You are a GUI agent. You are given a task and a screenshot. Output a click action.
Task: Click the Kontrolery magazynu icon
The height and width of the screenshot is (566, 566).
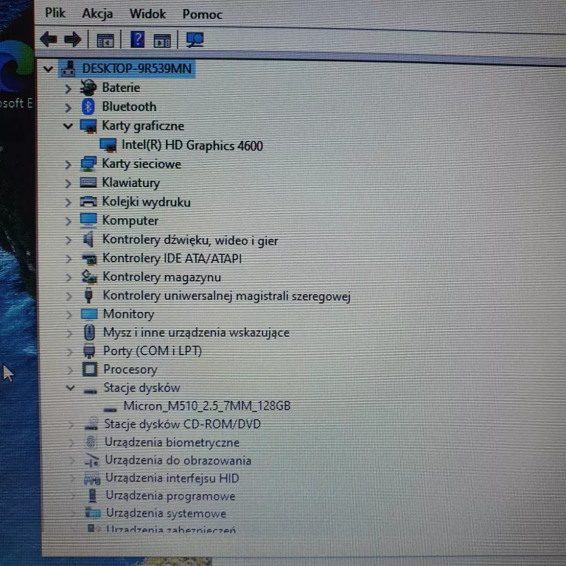point(89,277)
